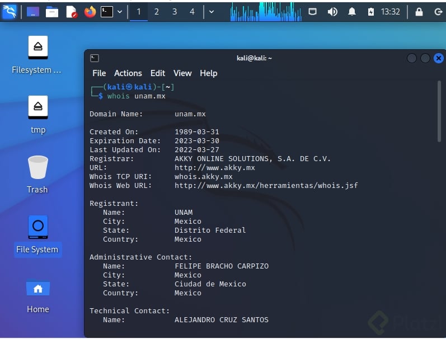
Task: Click the show desktop panel icon
Action: [33, 12]
